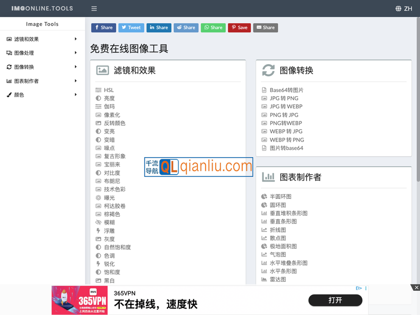420x315 pixels.
Task: Close the bottom advertisement banner
Action: 416,288
